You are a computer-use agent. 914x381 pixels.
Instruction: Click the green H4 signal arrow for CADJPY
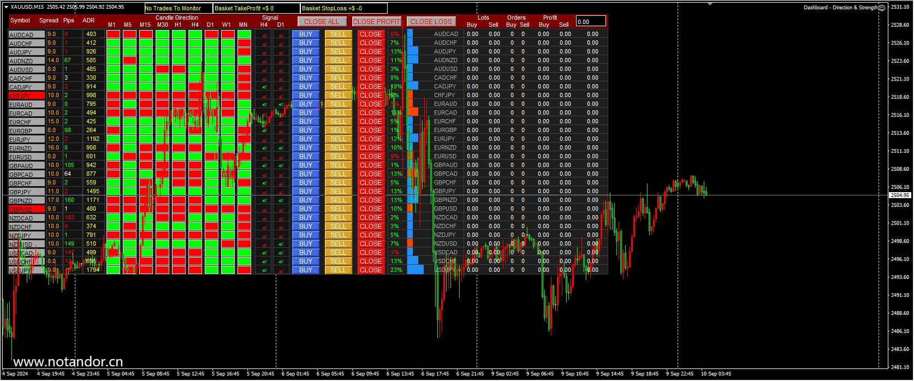tap(264, 87)
